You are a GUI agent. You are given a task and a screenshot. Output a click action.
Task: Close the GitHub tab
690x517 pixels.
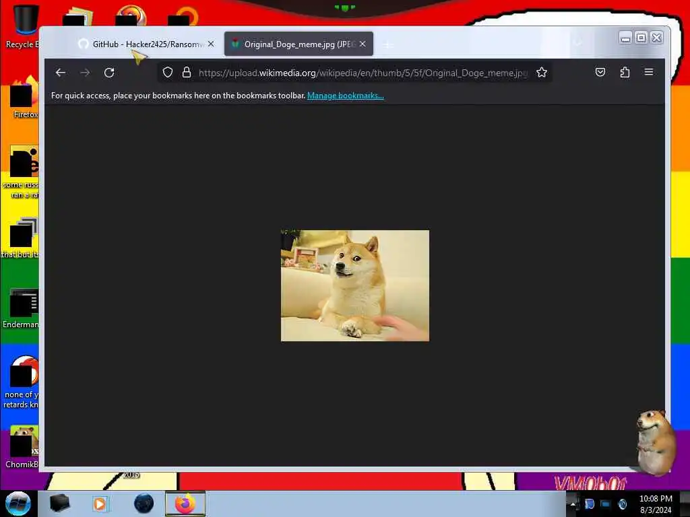[x=211, y=44]
